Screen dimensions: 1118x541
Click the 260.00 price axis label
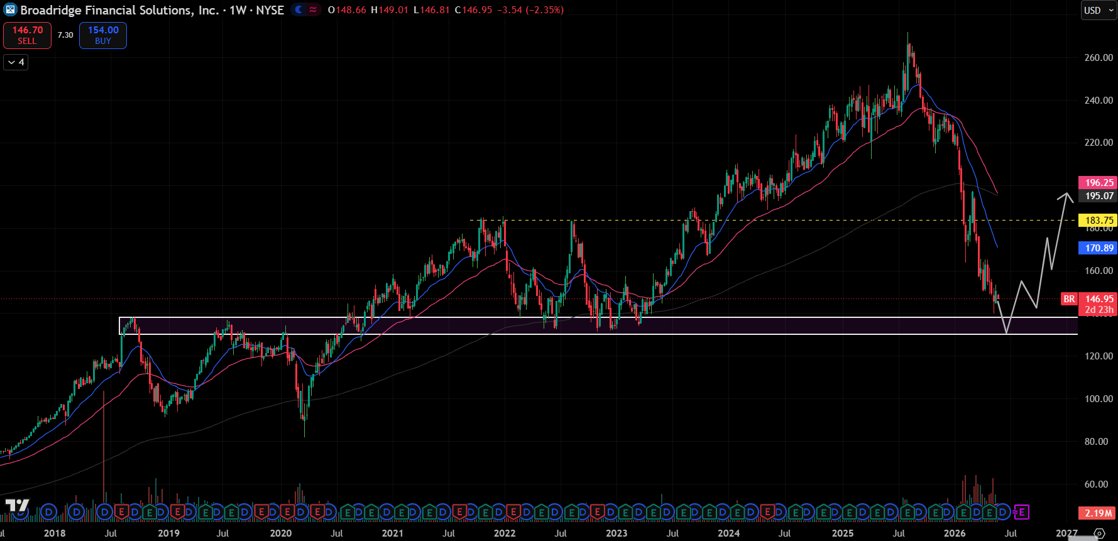click(x=1099, y=57)
